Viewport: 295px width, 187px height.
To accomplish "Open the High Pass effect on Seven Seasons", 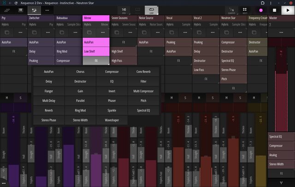I will 124,61.
